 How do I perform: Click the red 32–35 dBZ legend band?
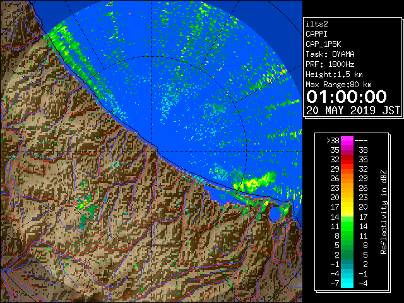pyautogui.click(x=347, y=160)
